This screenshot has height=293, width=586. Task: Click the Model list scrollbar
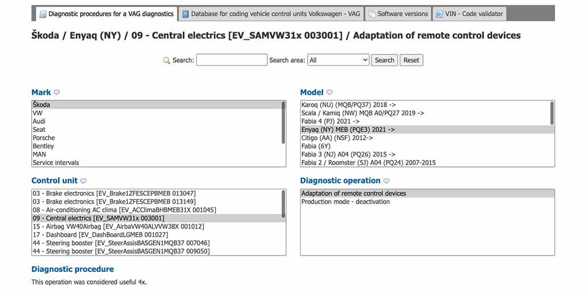(x=552, y=113)
